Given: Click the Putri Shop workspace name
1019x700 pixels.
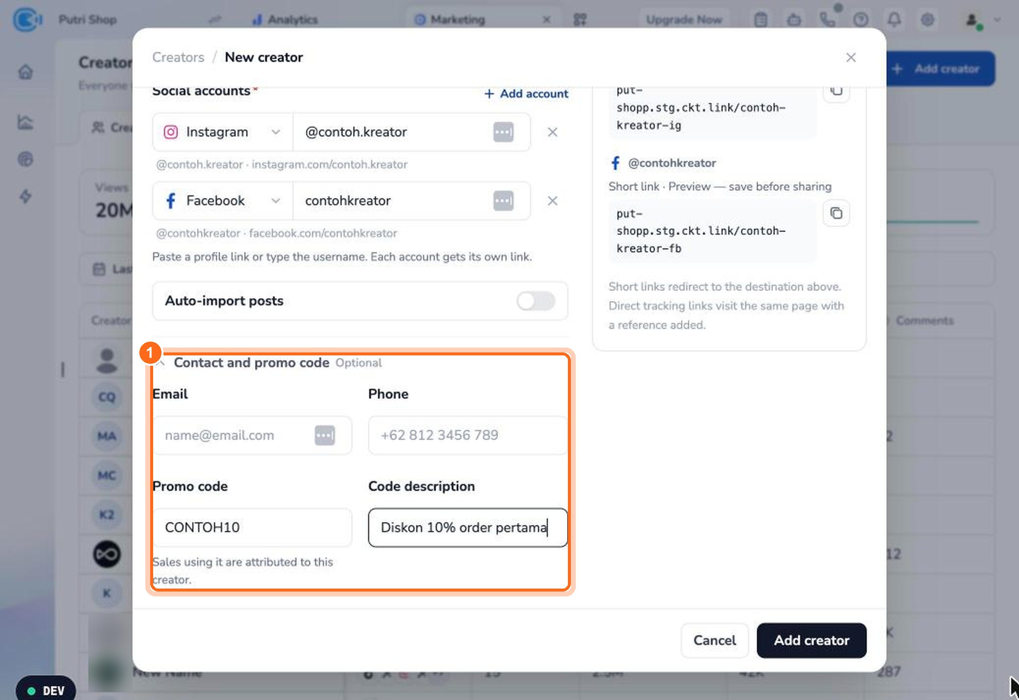Looking at the screenshot, I should click(x=87, y=20).
